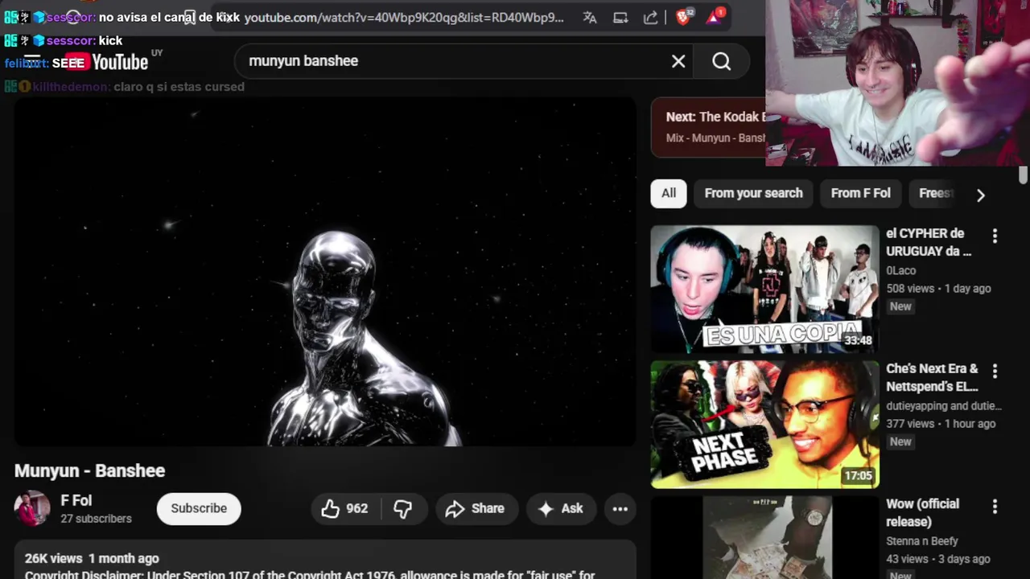Click the bookmark icon in the browser bar
The image size is (1030, 579).
(x=189, y=17)
